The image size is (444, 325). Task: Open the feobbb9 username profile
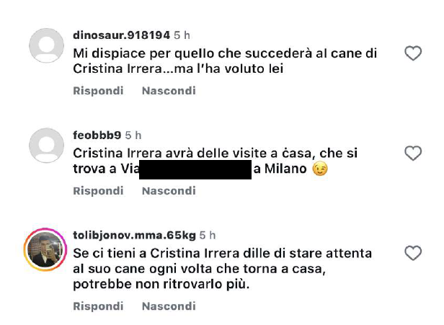(x=97, y=135)
